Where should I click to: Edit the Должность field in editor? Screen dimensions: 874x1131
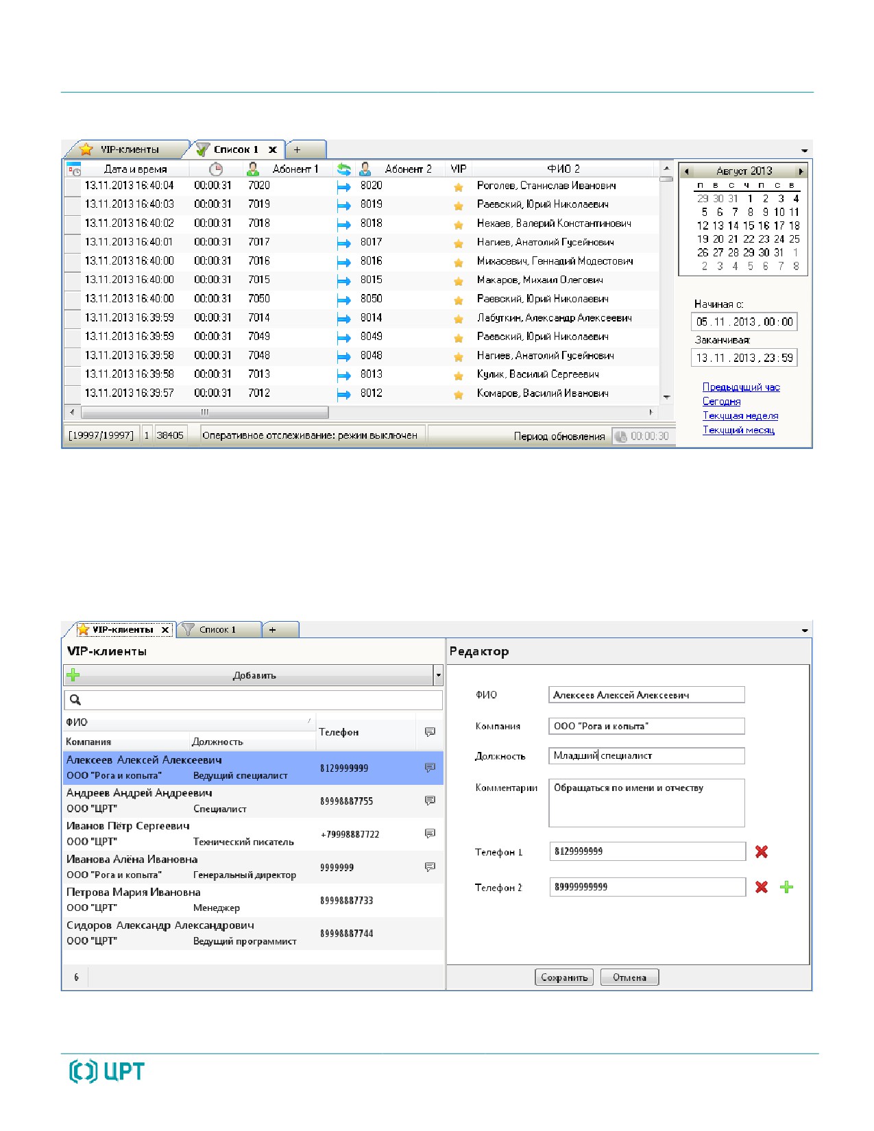(x=646, y=755)
